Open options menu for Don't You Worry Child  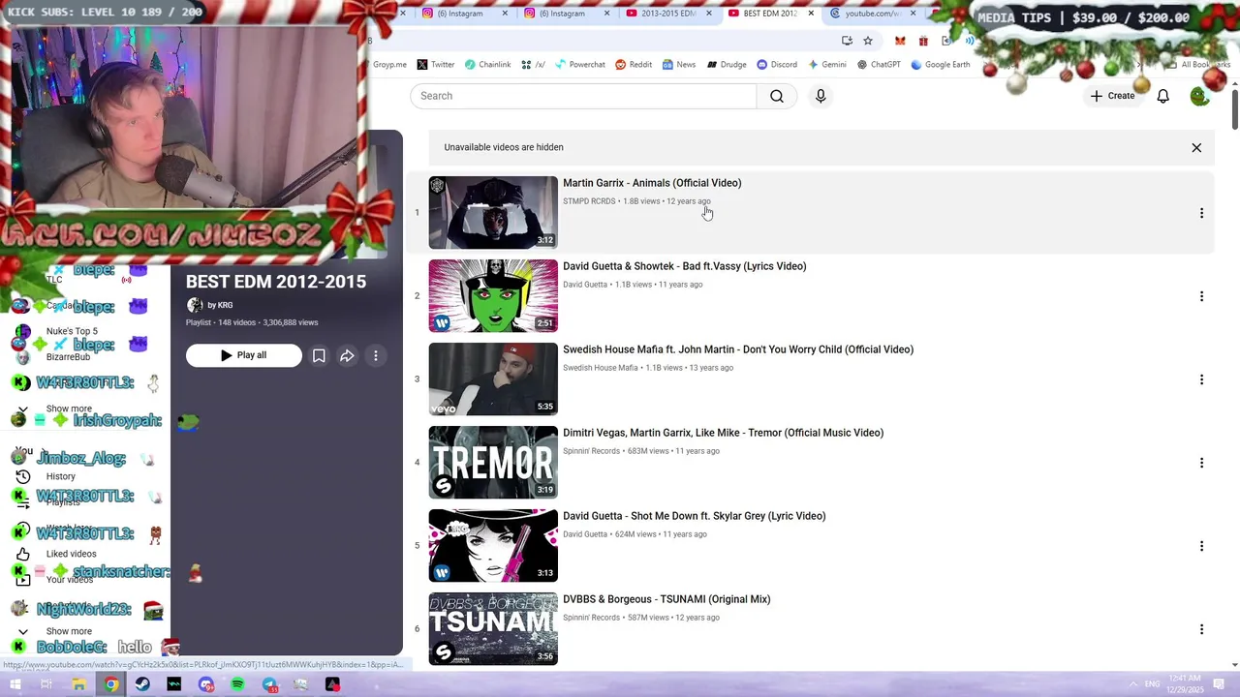1201,379
